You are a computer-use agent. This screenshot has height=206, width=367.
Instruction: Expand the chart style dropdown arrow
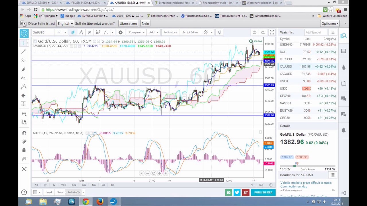112,32
